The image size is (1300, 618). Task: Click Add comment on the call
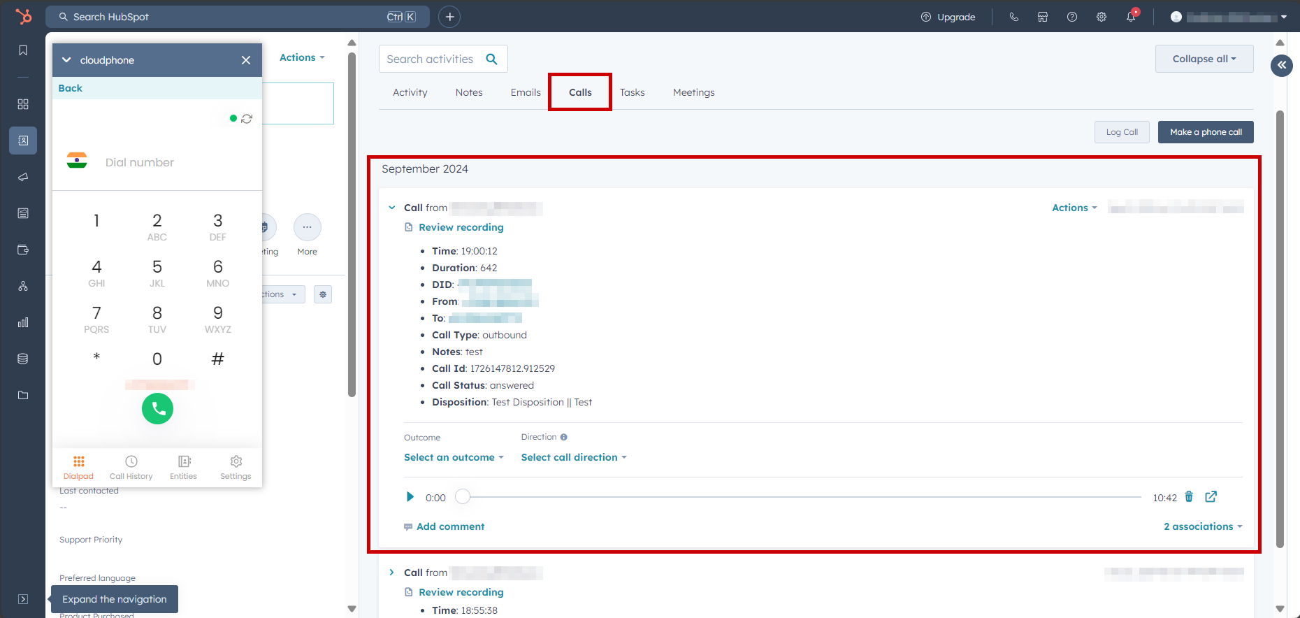(451, 526)
